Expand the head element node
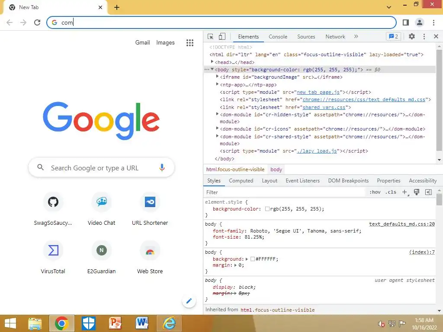The width and height of the screenshot is (443, 332). click(212, 61)
